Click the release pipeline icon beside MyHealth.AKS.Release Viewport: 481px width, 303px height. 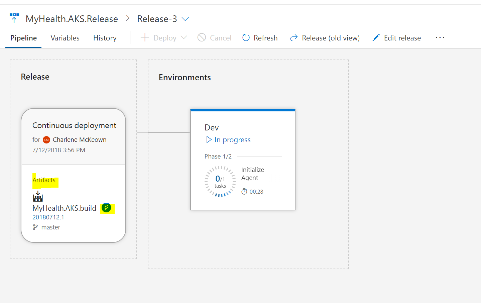click(x=14, y=18)
